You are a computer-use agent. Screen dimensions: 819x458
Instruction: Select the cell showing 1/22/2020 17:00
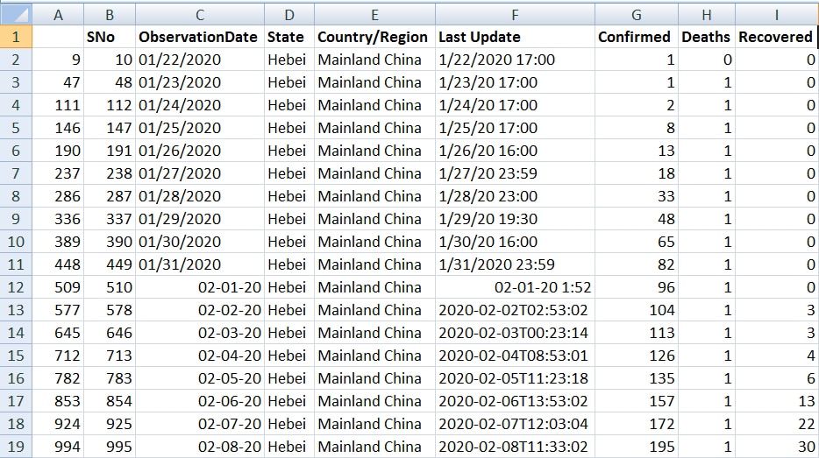coord(496,60)
